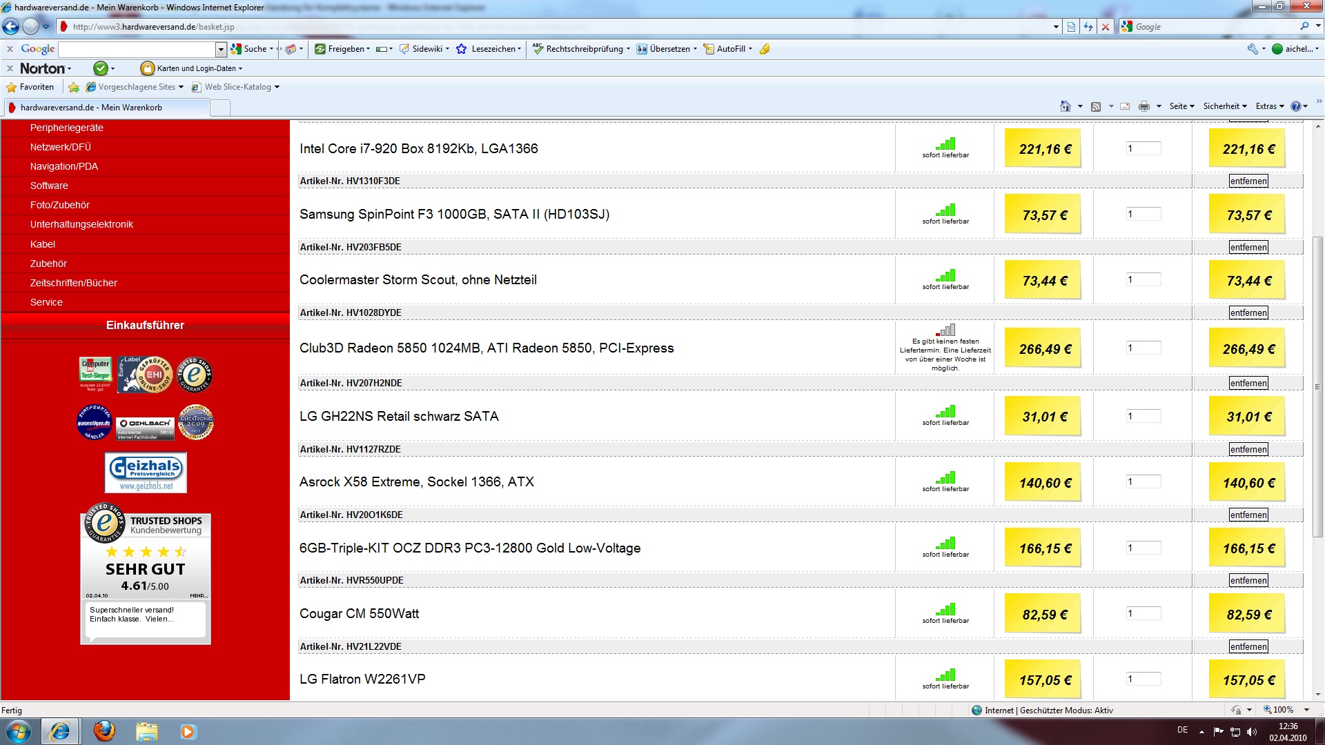Click the add to favorites bar icon

click(x=74, y=87)
